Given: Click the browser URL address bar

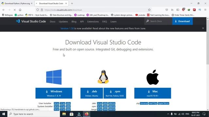Looking at the screenshot, I should [x=93, y=10].
